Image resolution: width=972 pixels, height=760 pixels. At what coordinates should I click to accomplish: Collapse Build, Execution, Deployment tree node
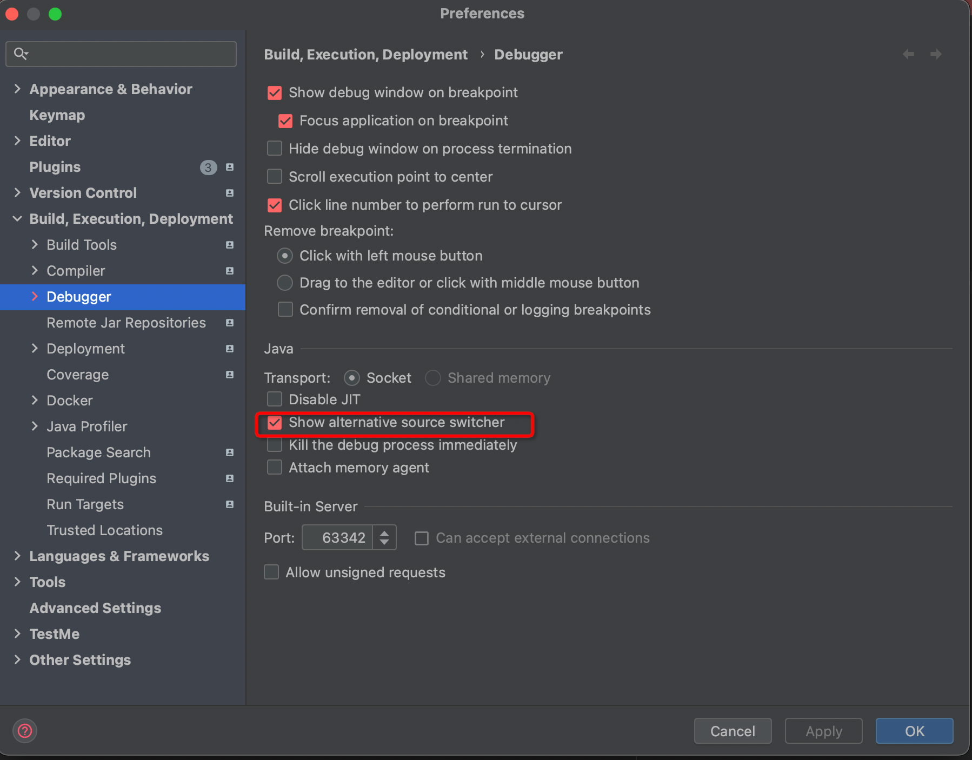(17, 219)
